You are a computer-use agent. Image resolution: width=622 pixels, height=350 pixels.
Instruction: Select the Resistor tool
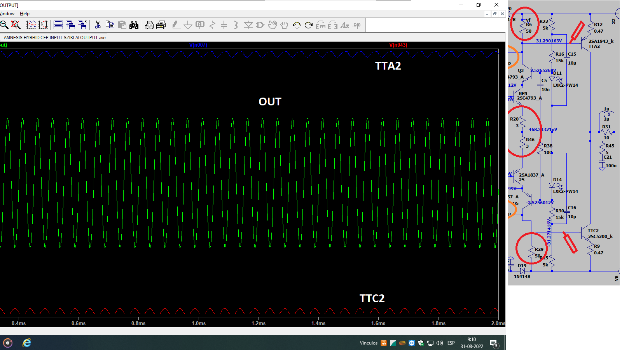[212, 25]
